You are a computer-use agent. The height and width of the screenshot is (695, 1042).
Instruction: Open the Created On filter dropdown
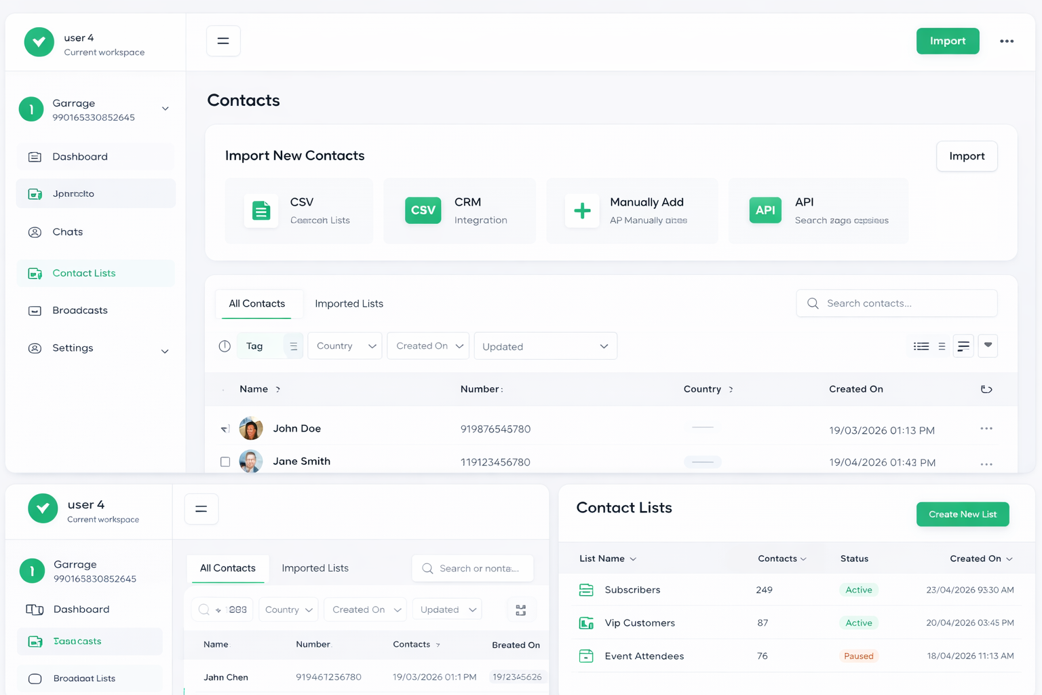pyautogui.click(x=428, y=346)
